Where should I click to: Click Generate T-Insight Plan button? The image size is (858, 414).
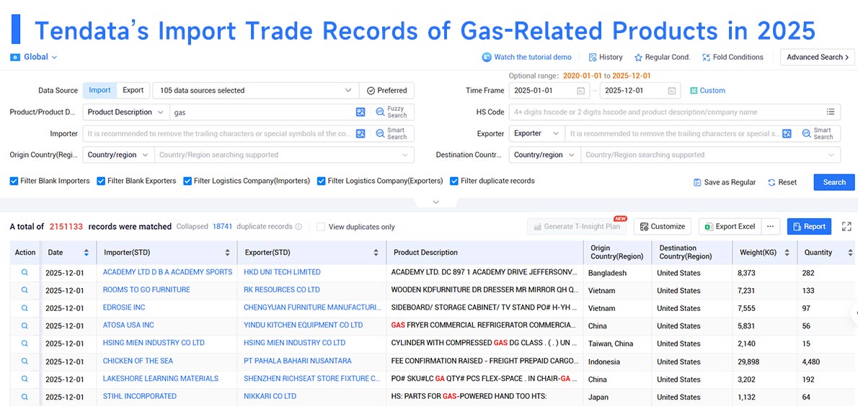click(x=577, y=226)
